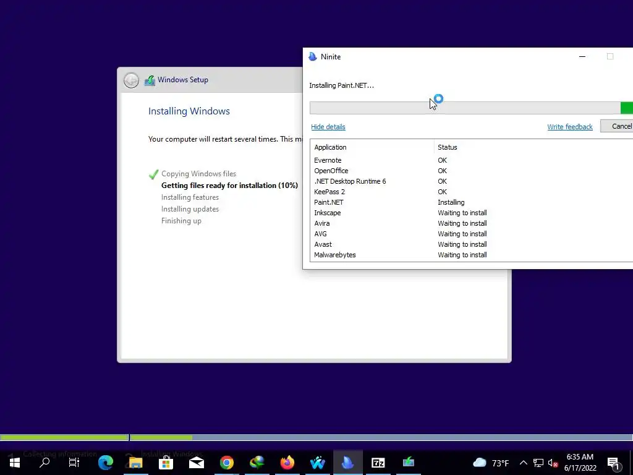Open network status tray icon
The image size is (633, 475).
click(x=538, y=463)
